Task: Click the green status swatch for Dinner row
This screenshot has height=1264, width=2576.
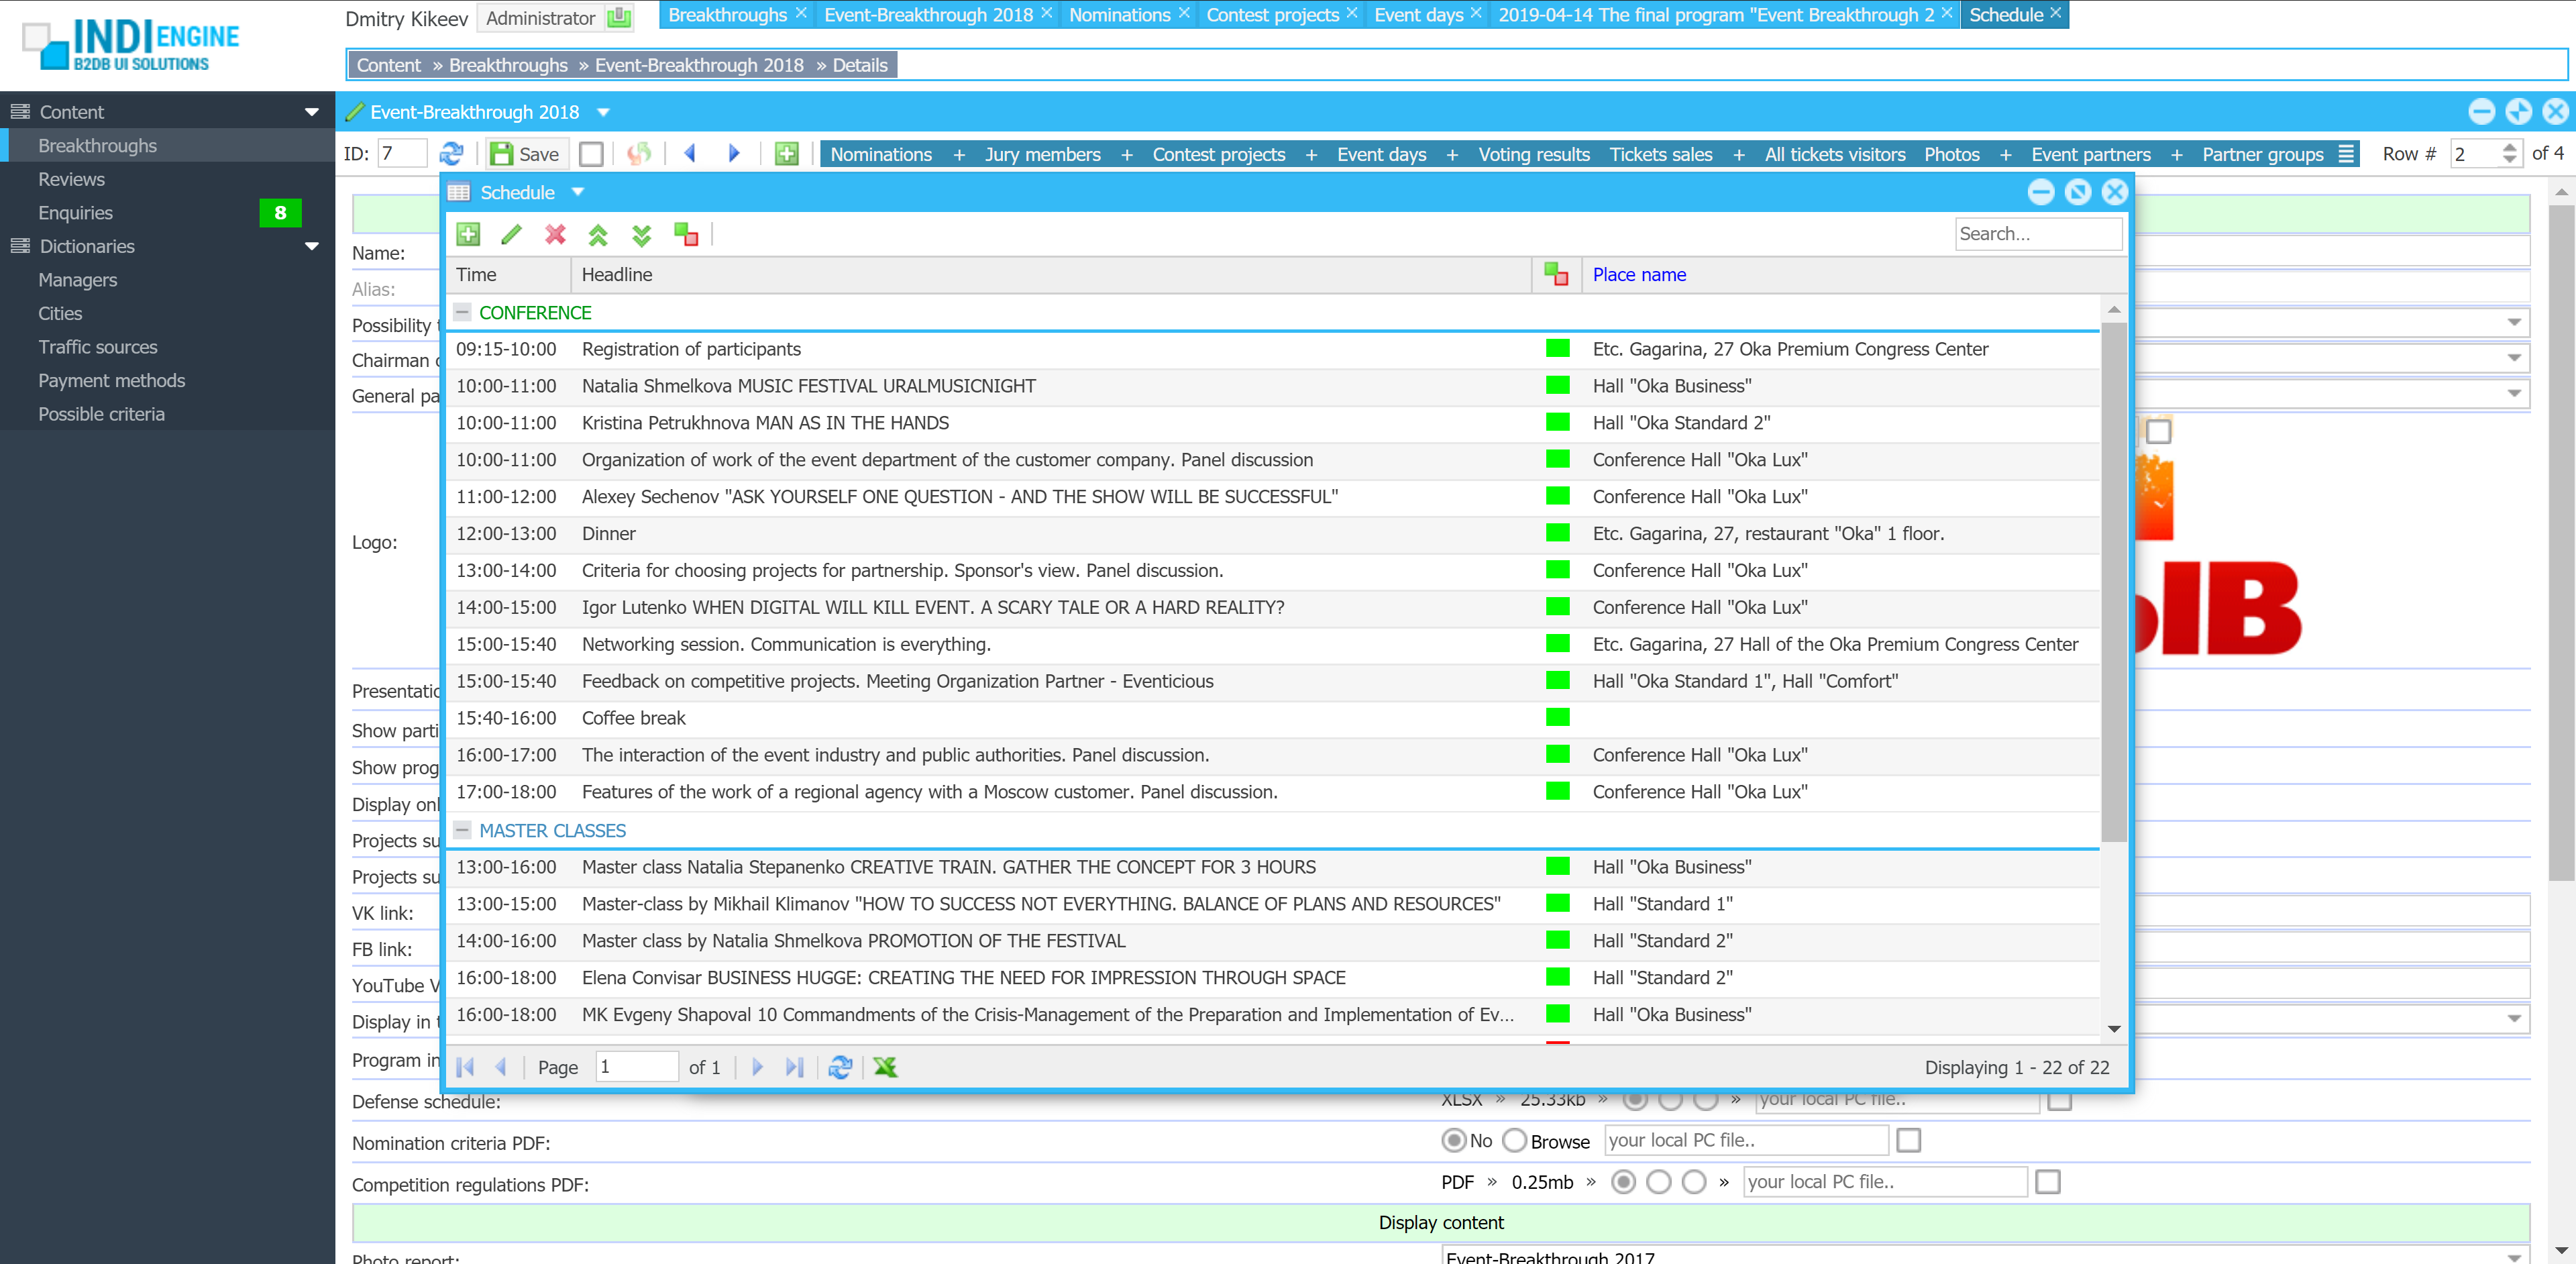Action: (x=1557, y=533)
